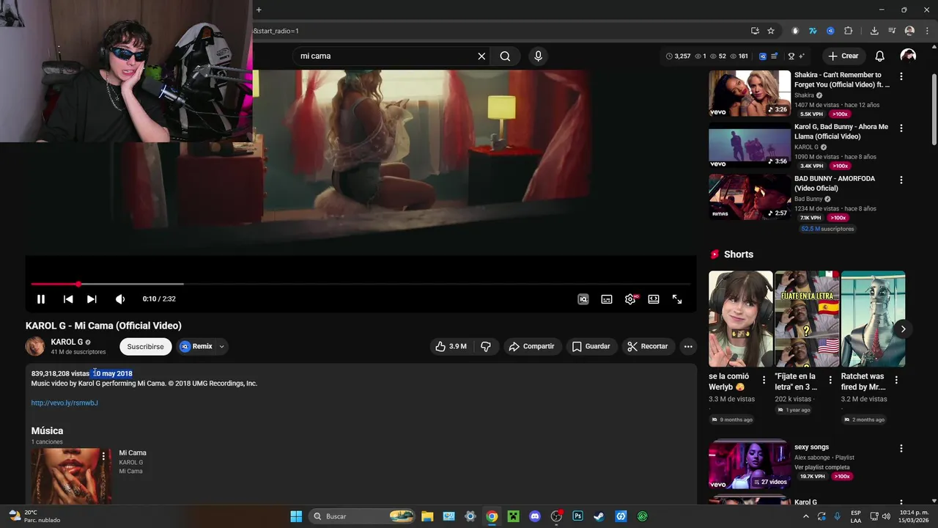
Task: Dislike the video
Action: pyautogui.click(x=485, y=346)
